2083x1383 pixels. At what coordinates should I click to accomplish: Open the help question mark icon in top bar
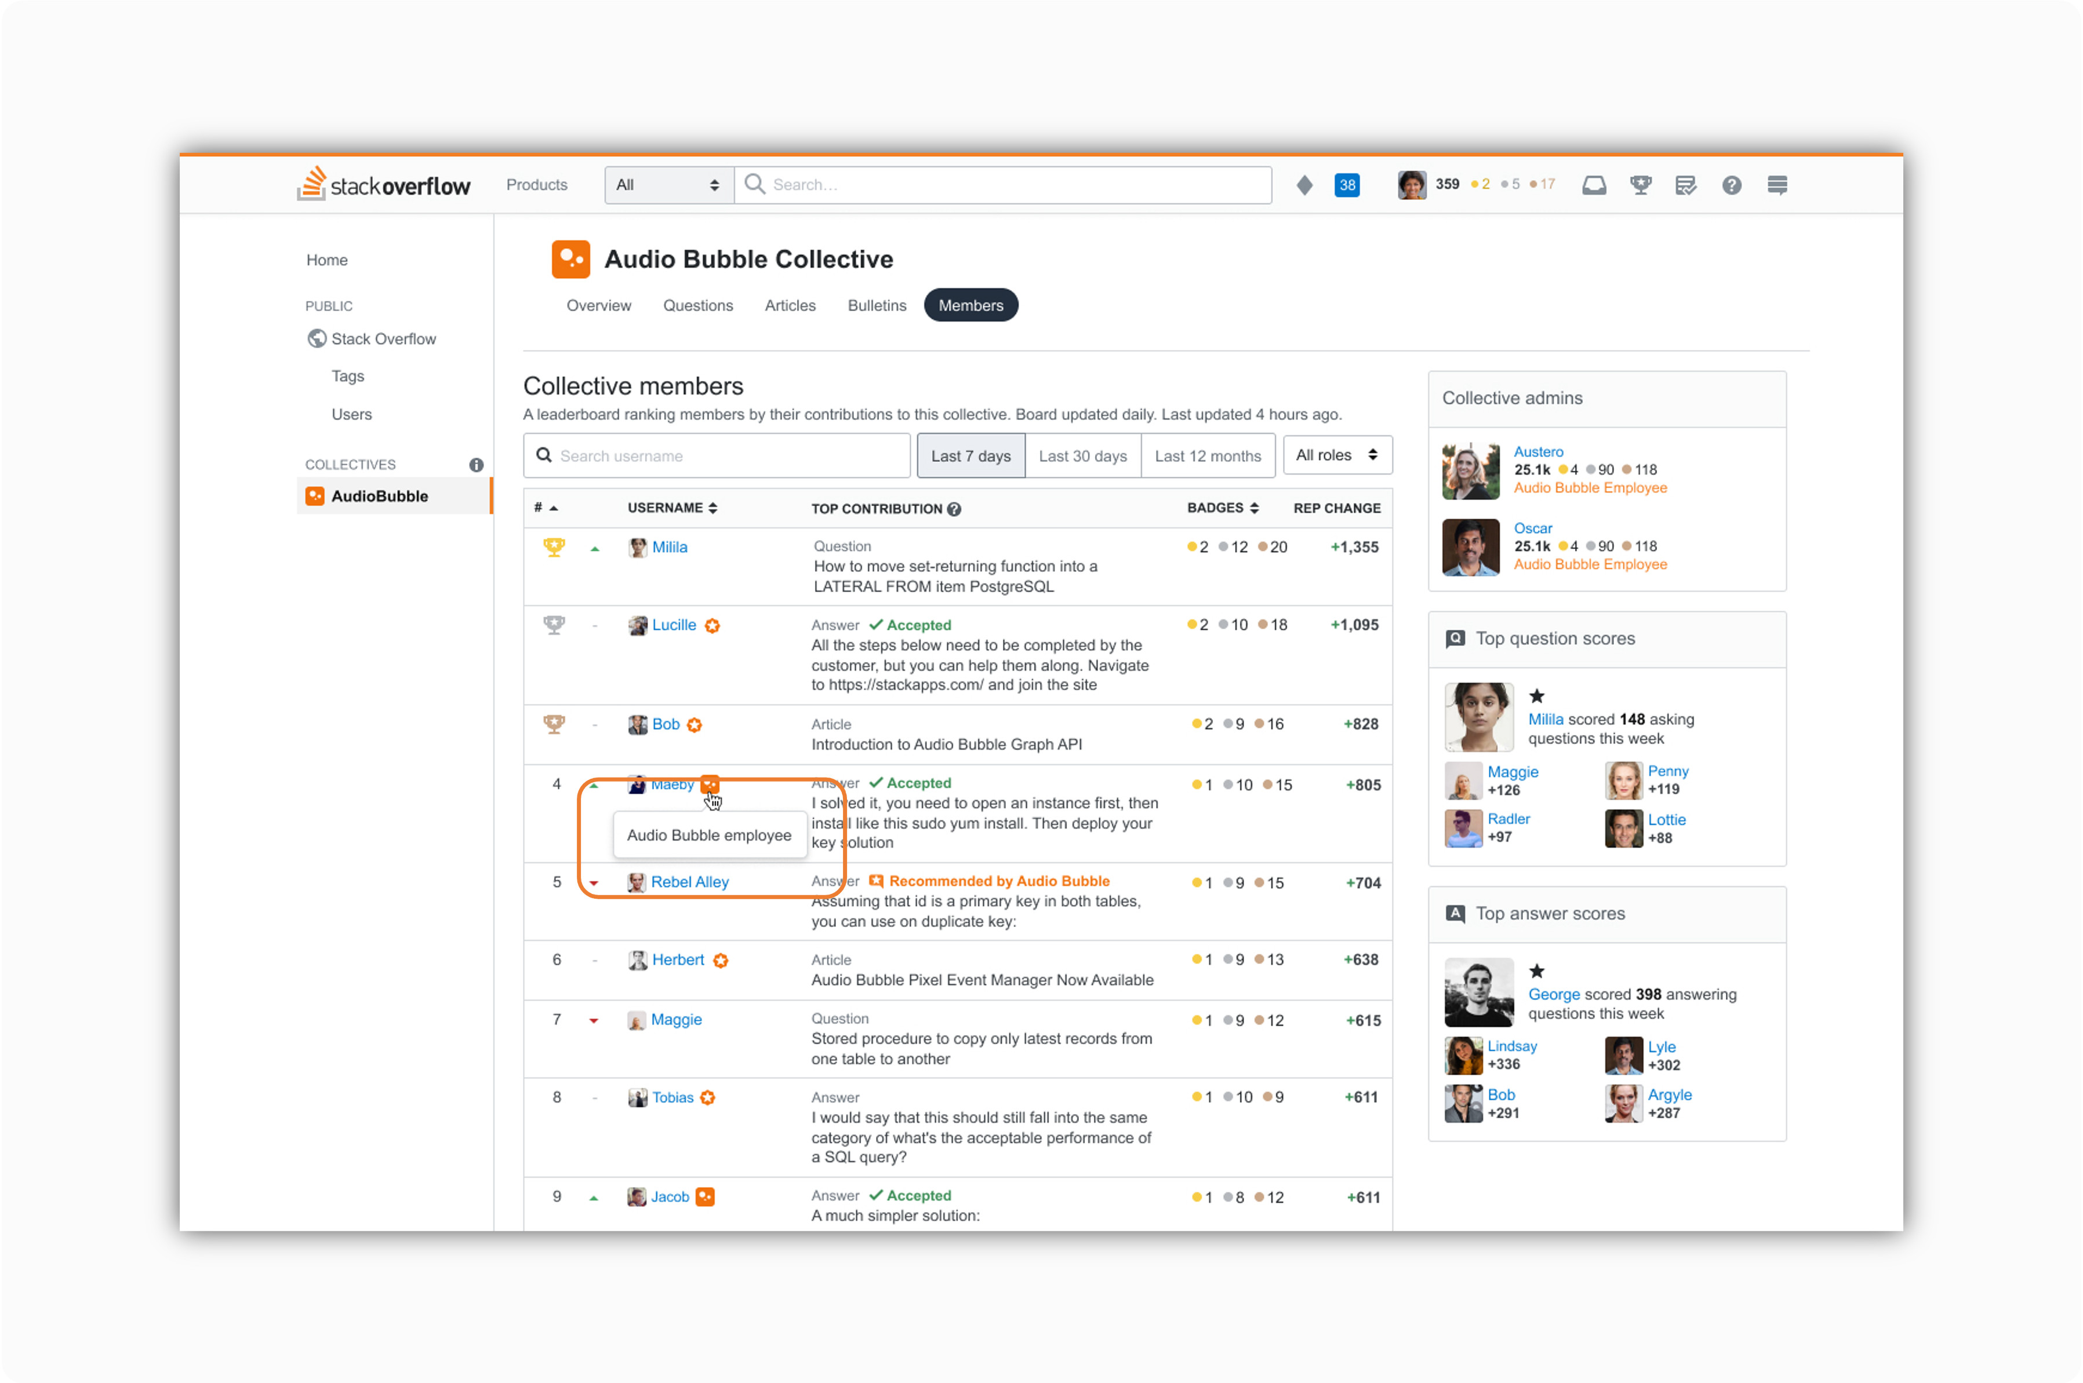1731,185
